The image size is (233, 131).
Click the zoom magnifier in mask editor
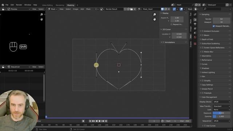click(x=154, y=15)
